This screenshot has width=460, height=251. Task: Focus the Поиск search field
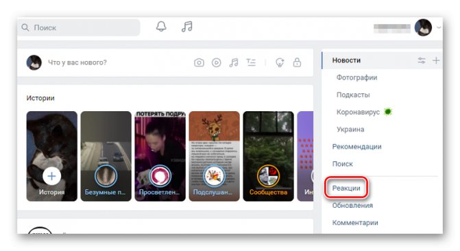[79, 27]
